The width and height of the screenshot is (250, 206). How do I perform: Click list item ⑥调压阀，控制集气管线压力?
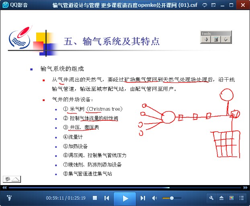pyautogui.click(x=95, y=155)
